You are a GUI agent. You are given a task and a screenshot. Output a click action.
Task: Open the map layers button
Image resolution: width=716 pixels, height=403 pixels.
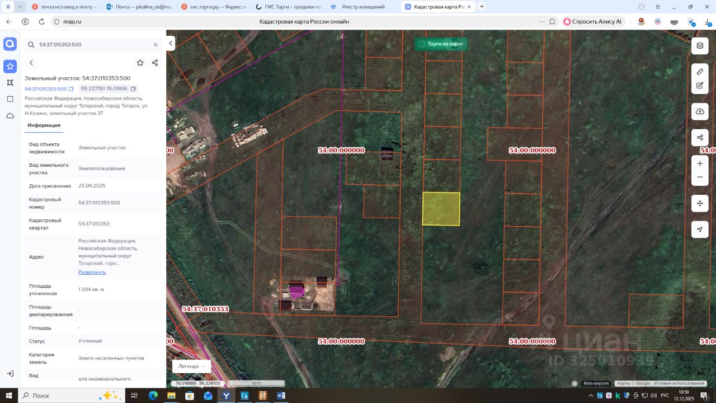(x=700, y=46)
